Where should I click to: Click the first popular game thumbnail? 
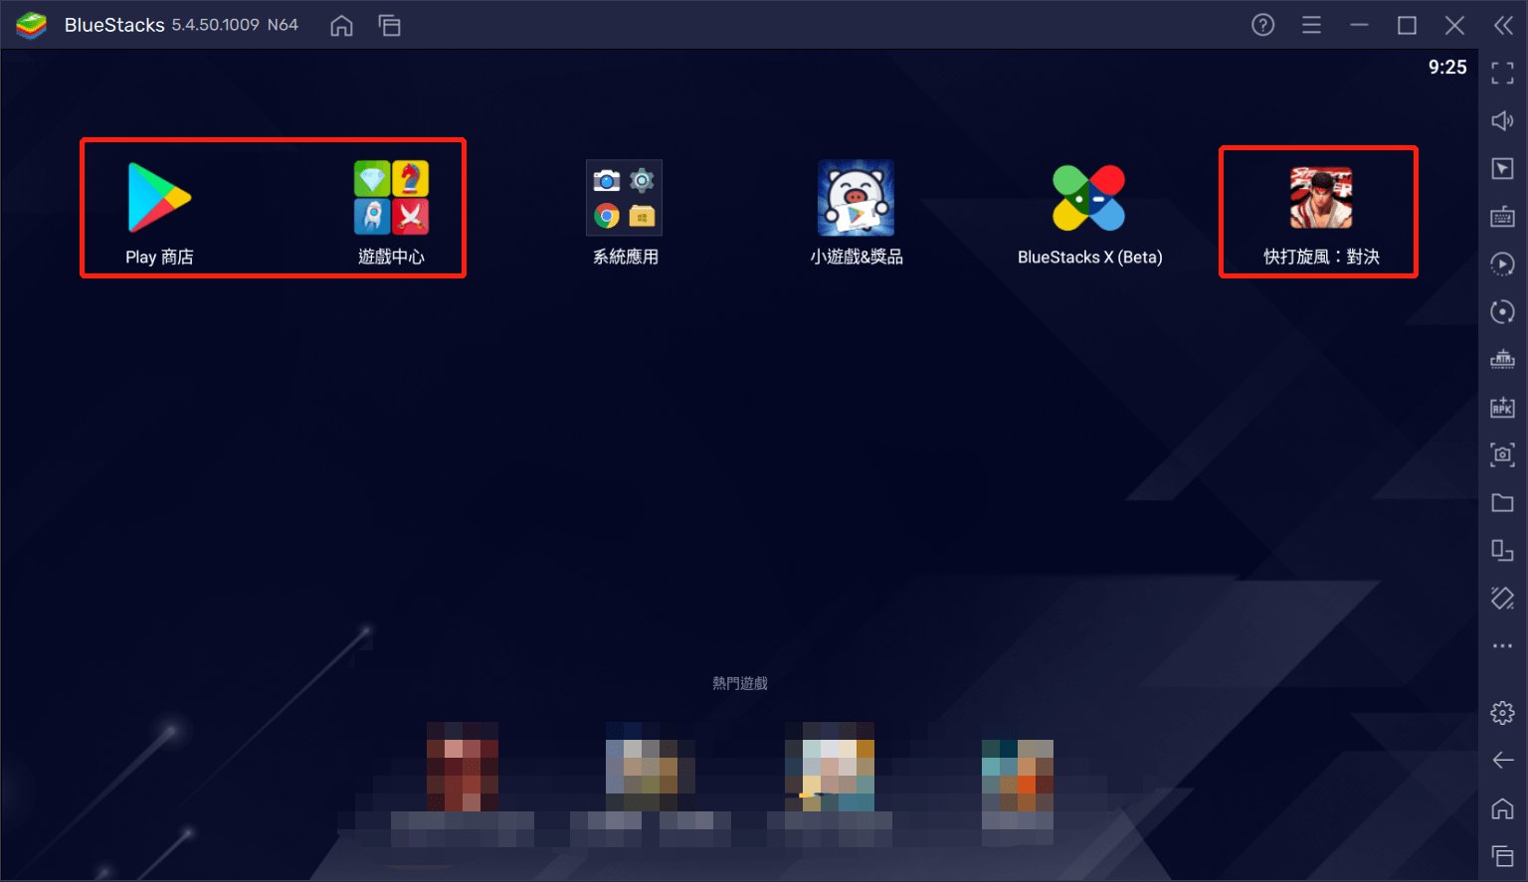tap(463, 767)
